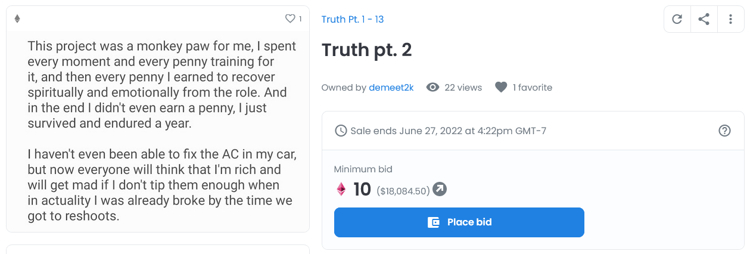This screenshot has height=254, width=750.
Task: Click the 22 views count text
Action: (x=463, y=88)
